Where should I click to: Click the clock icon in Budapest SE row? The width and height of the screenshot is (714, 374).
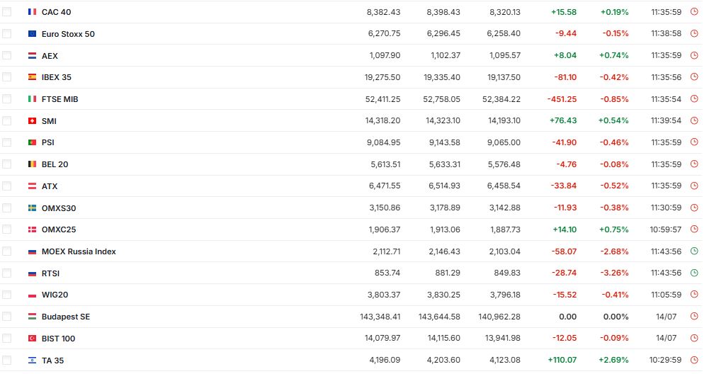pos(694,316)
